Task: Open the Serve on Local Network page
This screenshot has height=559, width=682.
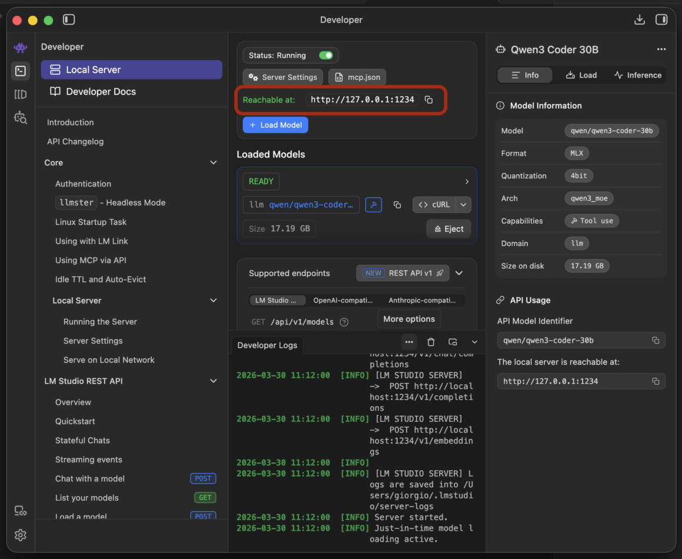Action: pos(109,360)
